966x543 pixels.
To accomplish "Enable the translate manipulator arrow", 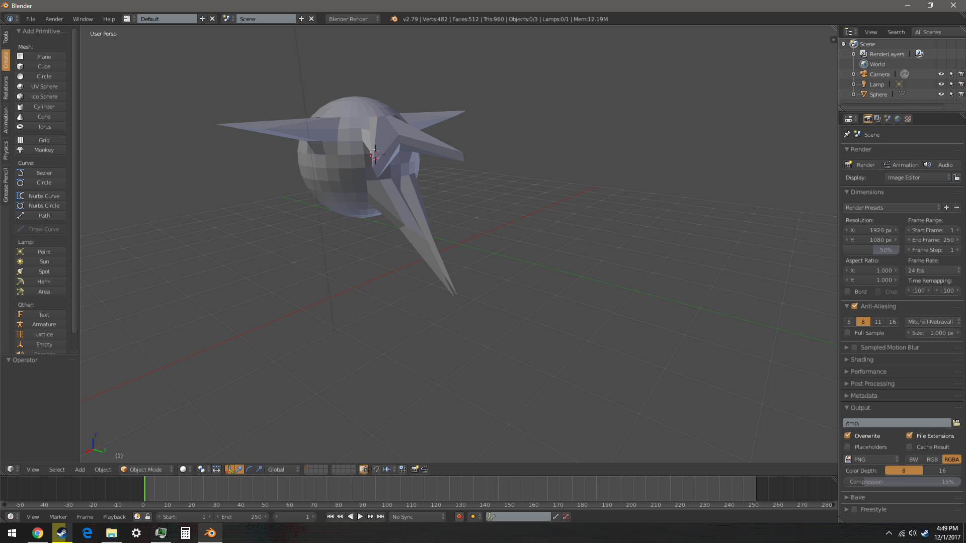I will click(239, 469).
